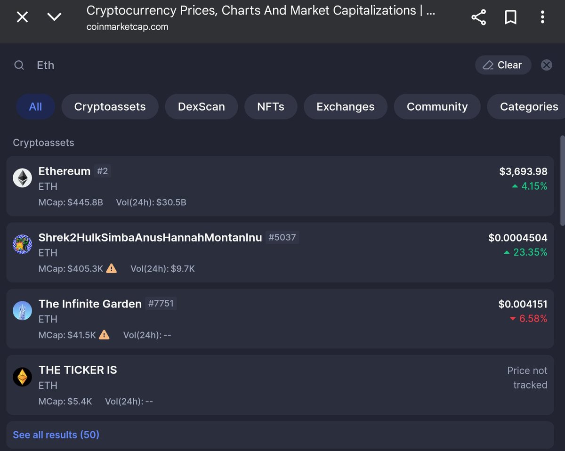The image size is (565, 451).
Task: Switch to the DexScan filter tab
Action: tap(201, 106)
